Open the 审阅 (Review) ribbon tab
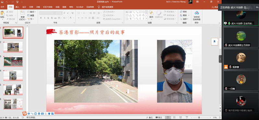Viewport: 259px width, 120px height. click(x=57, y=7)
